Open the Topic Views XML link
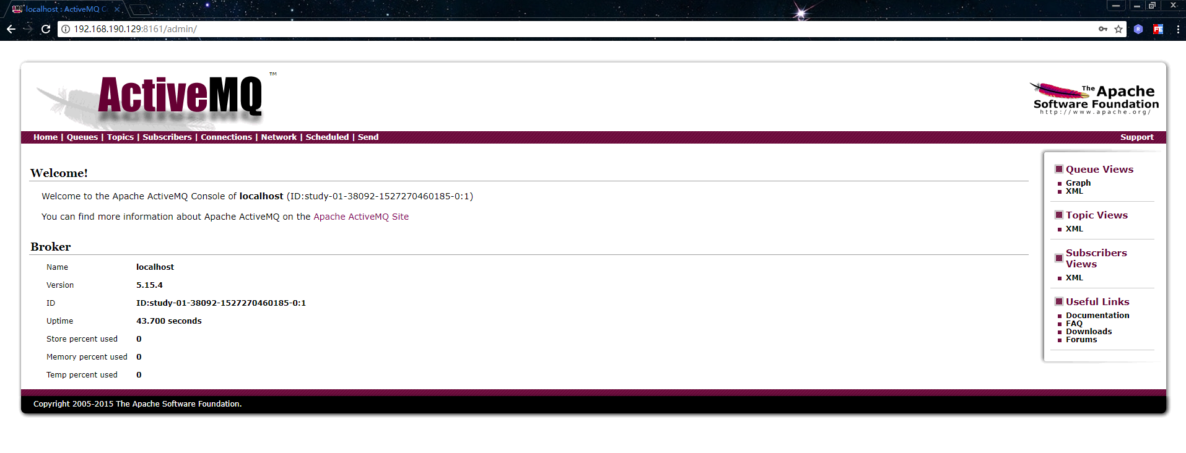The width and height of the screenshot is (1186, 453). pyautogui.click(x=1075, y=229)
